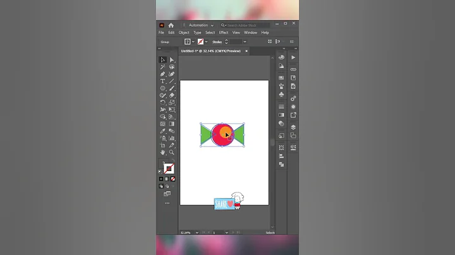The image size is (455, 255).
Task: Enable Draw Behind mode
Action: 167,186
